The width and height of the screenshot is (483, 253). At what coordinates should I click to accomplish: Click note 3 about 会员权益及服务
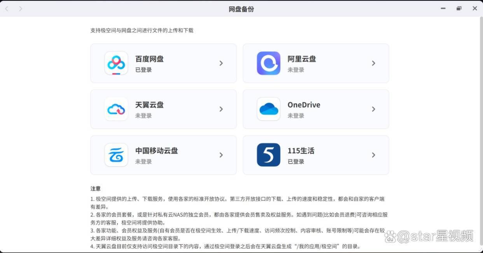238,234
